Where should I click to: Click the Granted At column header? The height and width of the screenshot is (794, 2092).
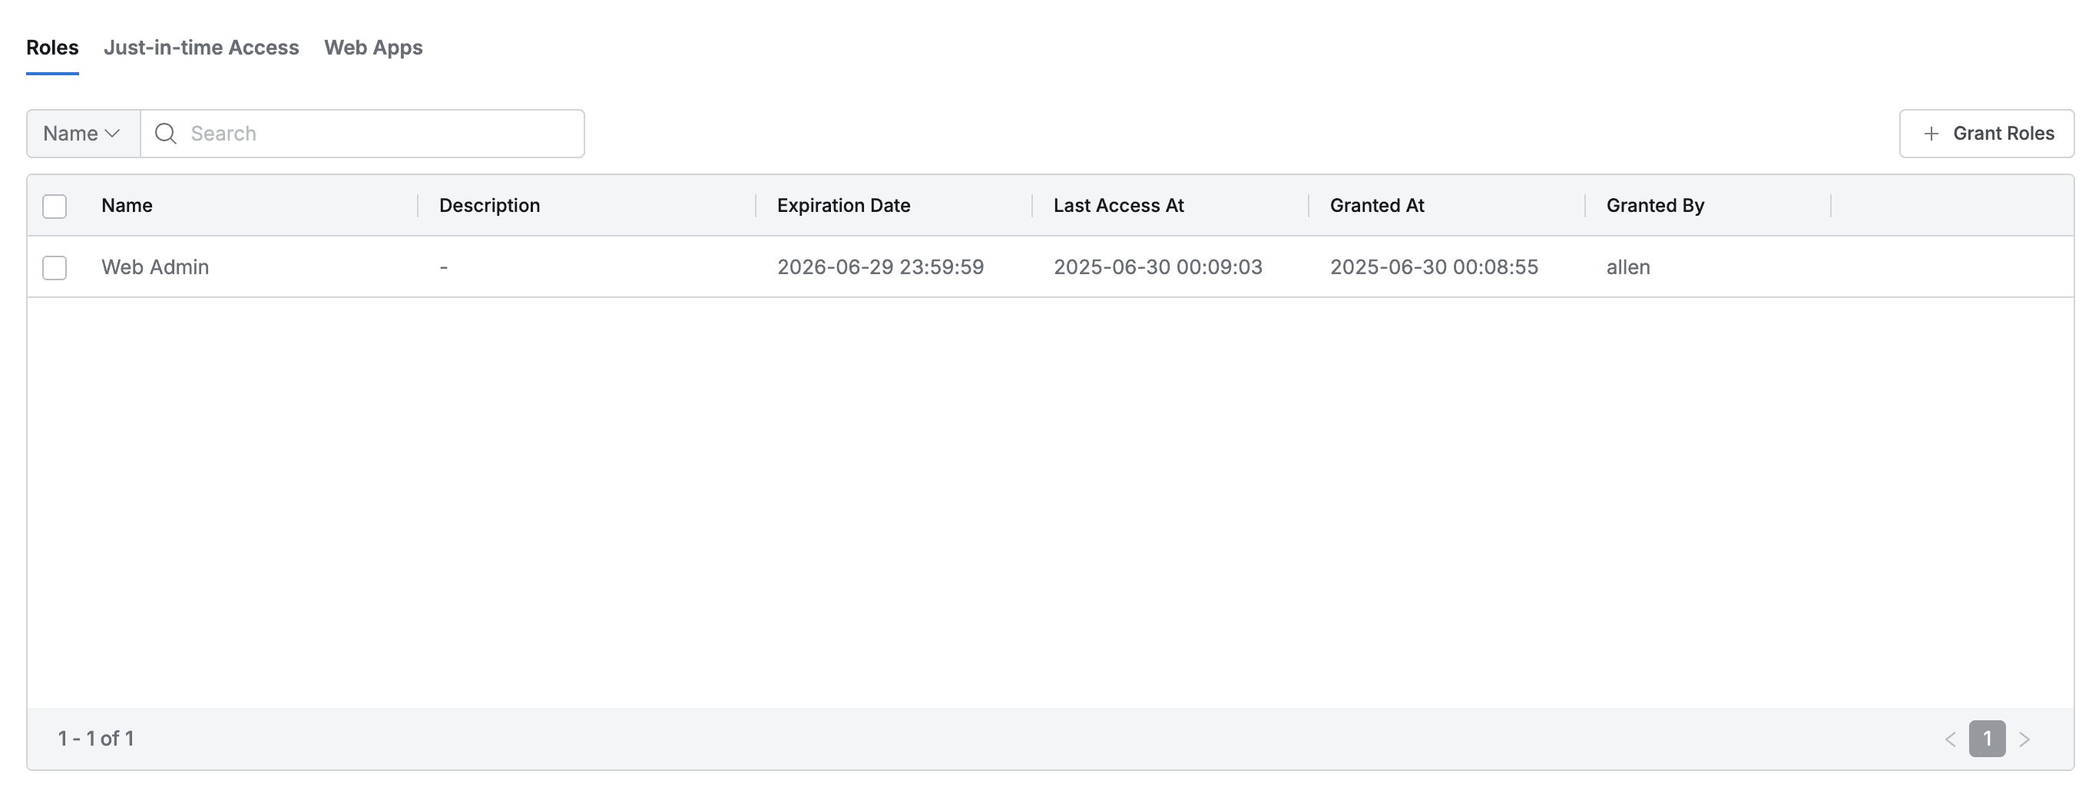[x=1376, y=207]
